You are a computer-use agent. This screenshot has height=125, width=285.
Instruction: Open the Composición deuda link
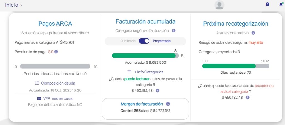click(x=58, y=83)
